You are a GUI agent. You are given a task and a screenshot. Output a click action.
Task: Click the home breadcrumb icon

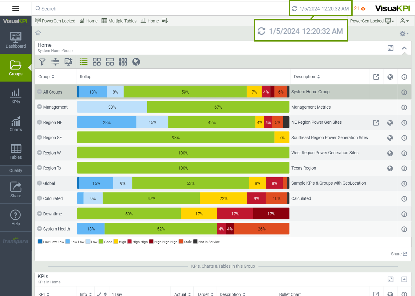[x=38, y=33]
